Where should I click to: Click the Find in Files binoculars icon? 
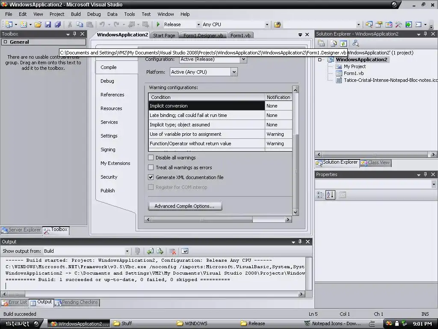point(277,24)
